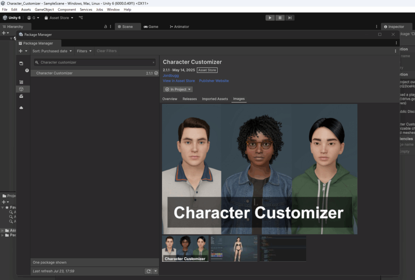Image resolution: width=415 pixels, height=280 pixels.
Task: Select the dark code screenshot thumbnail
Action: (283, 248)
